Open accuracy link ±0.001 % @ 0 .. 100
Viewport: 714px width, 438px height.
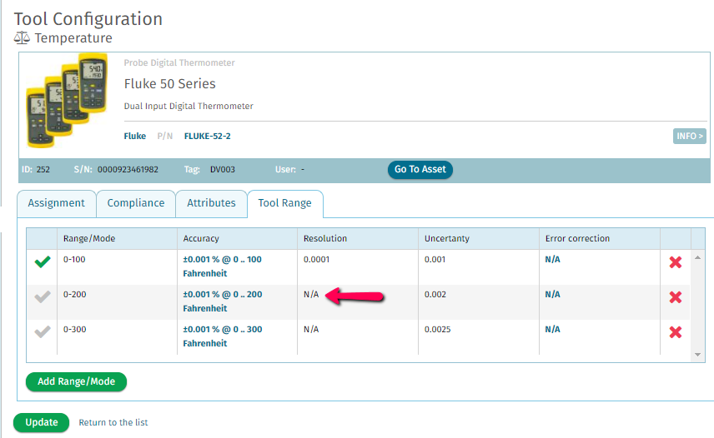pyautogui.click(x=222, y=266)
